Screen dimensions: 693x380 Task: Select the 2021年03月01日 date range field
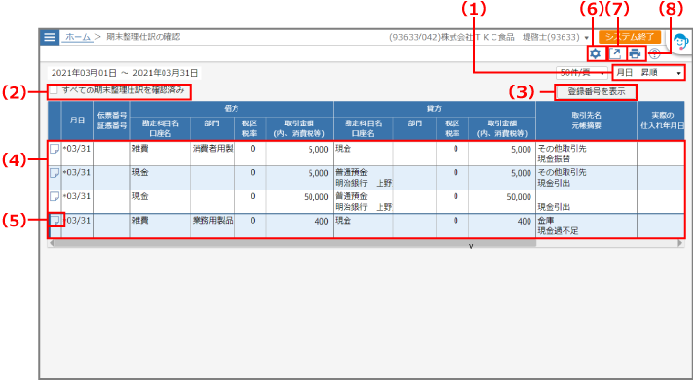point(125,73)
